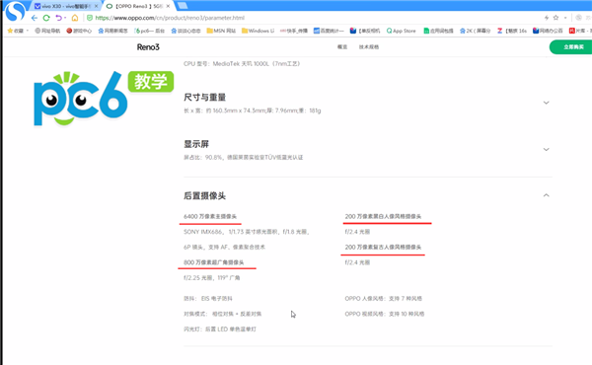Click the 6400 万像素主摄像头 text
The height and width of the screenshot is (365, 592).
[x=210, y=216]
